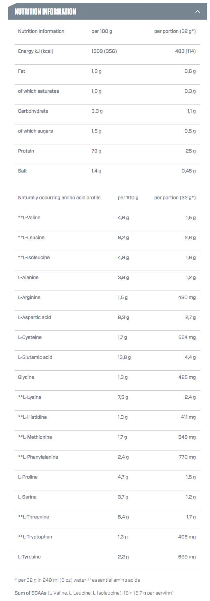This screenshot has width=210, height=601.
Task: Click Naturally occurring amino acid profile heading
Action: (x=59, y=198)
